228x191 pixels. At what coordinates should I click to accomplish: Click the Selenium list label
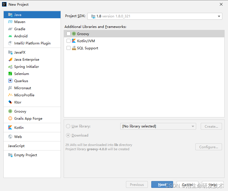22,74
